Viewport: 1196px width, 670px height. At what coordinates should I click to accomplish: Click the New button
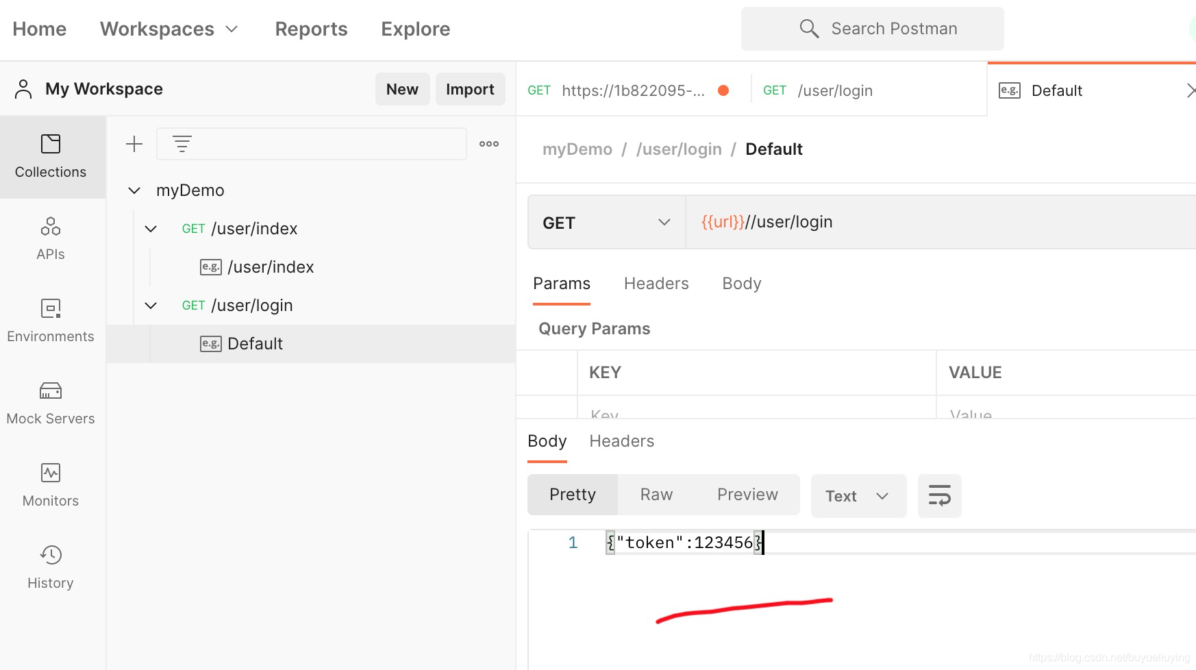(x=402, y=89)
